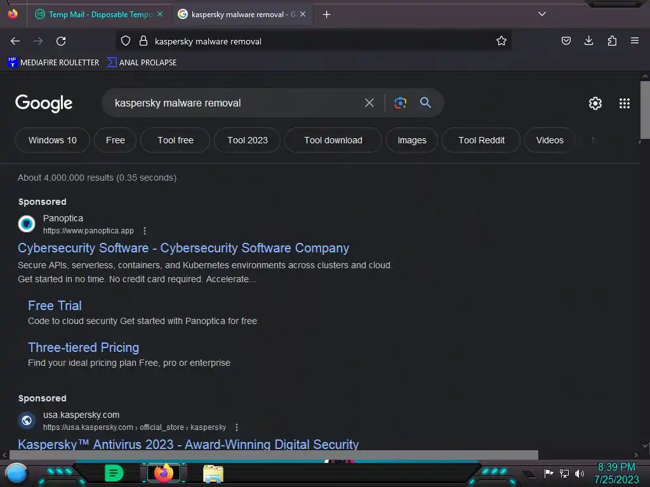Go back to the previous page
650x487 pixels.
click(x=15, y=41)
